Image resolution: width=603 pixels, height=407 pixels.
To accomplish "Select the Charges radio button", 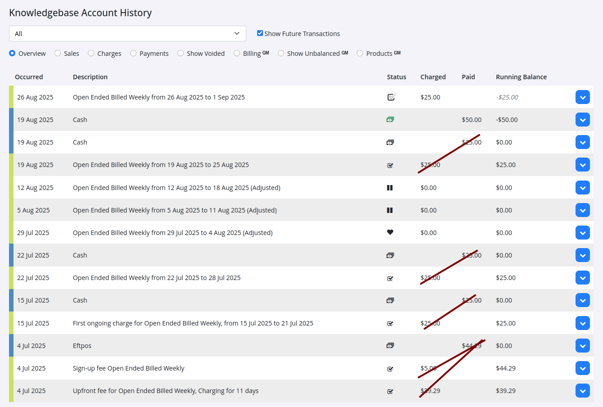I will tap(91, 53).
